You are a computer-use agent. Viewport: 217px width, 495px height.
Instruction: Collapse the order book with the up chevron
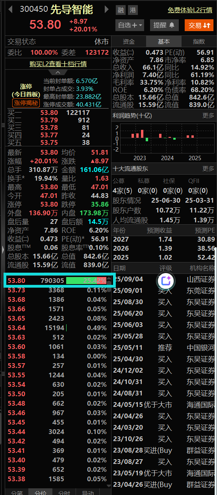pyautogui.click(x=58, y=72)
